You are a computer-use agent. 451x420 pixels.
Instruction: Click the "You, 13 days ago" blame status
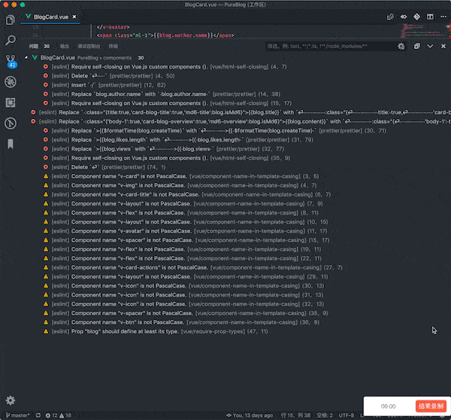[250, 415]
